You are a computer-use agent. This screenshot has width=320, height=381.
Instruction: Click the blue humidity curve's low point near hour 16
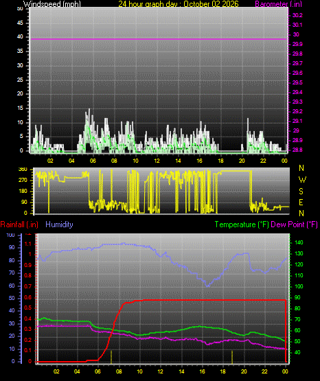click(207, 286)
